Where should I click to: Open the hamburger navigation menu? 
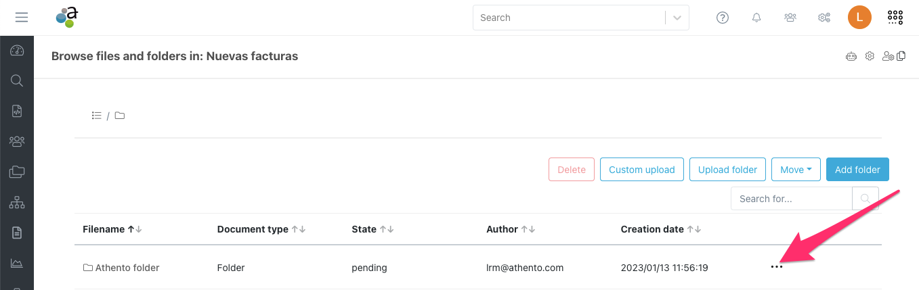(x=22, y=18)
